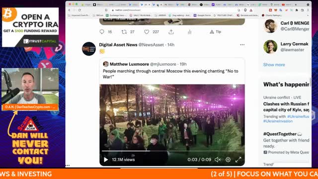Open Carl B Menger's avatar

point(270,26)
